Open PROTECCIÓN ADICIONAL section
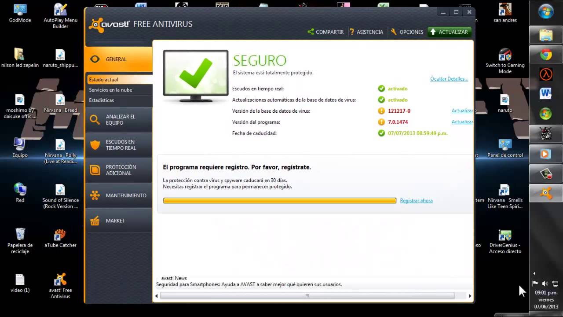563x317 pixels. [119, 170]
